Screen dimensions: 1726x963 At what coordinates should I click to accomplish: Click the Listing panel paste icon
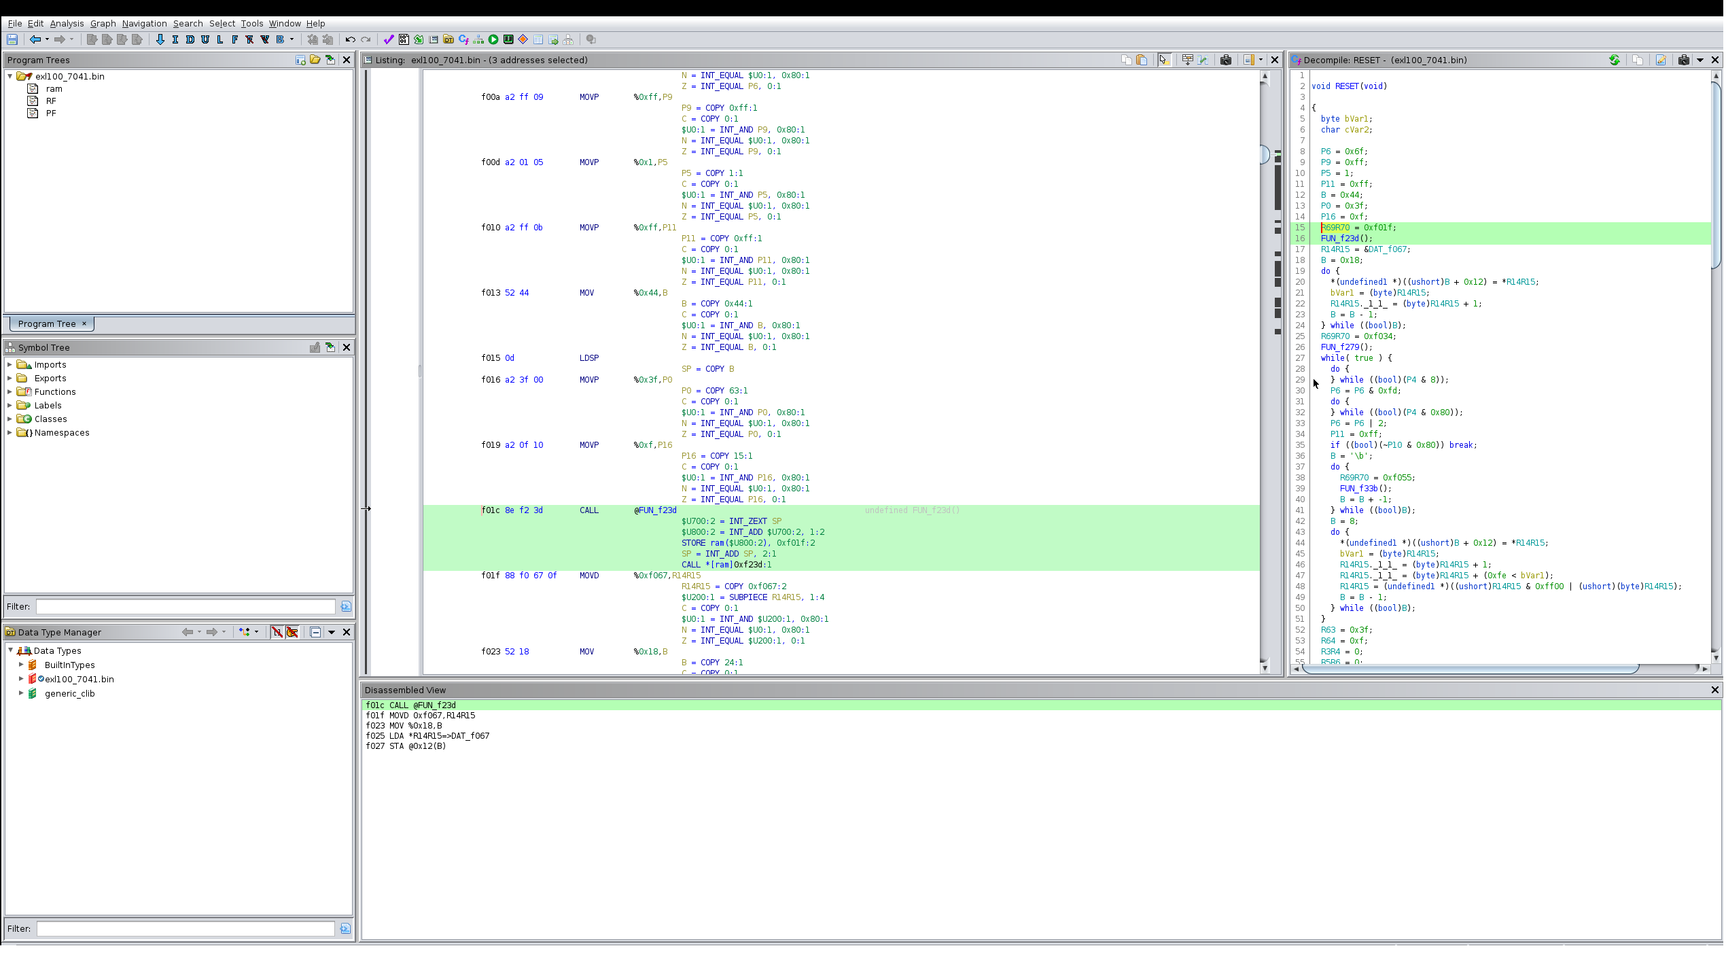point(1142,60)
